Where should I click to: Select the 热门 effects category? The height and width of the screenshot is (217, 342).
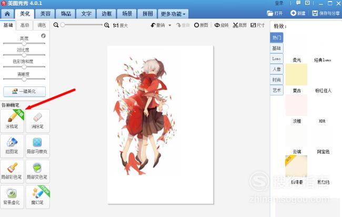(277, 38)
